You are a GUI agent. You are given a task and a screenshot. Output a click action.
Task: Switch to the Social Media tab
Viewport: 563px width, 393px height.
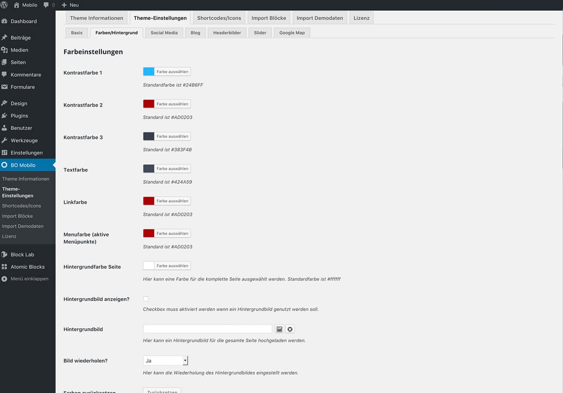[x=164, y=33]
